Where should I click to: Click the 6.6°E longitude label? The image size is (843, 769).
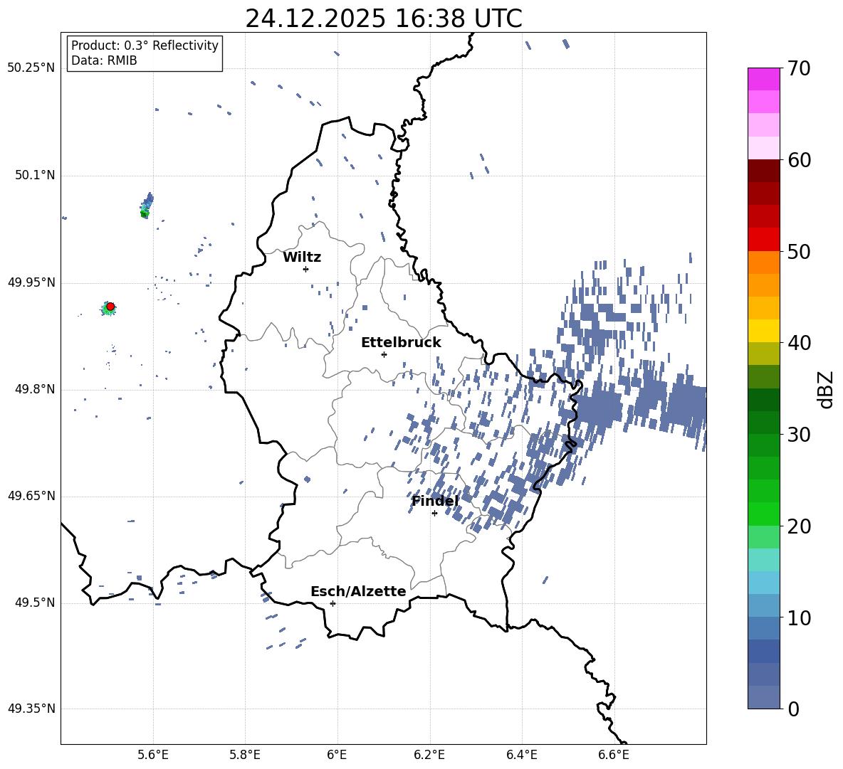pos(614,755)
